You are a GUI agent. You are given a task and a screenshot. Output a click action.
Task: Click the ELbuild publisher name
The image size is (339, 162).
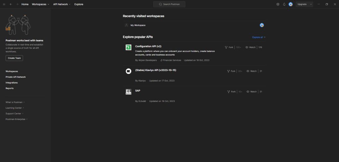point(142,101)
